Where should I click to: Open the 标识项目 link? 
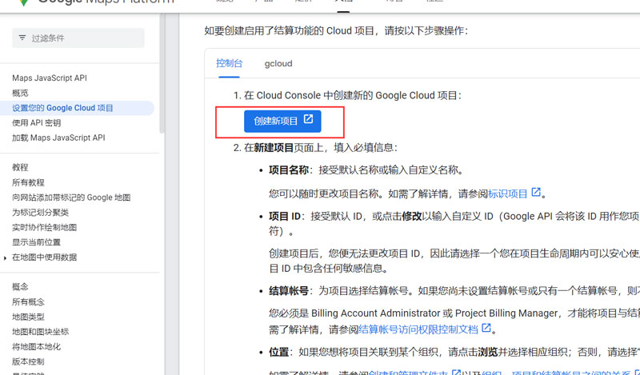click(x=509, y=193)
